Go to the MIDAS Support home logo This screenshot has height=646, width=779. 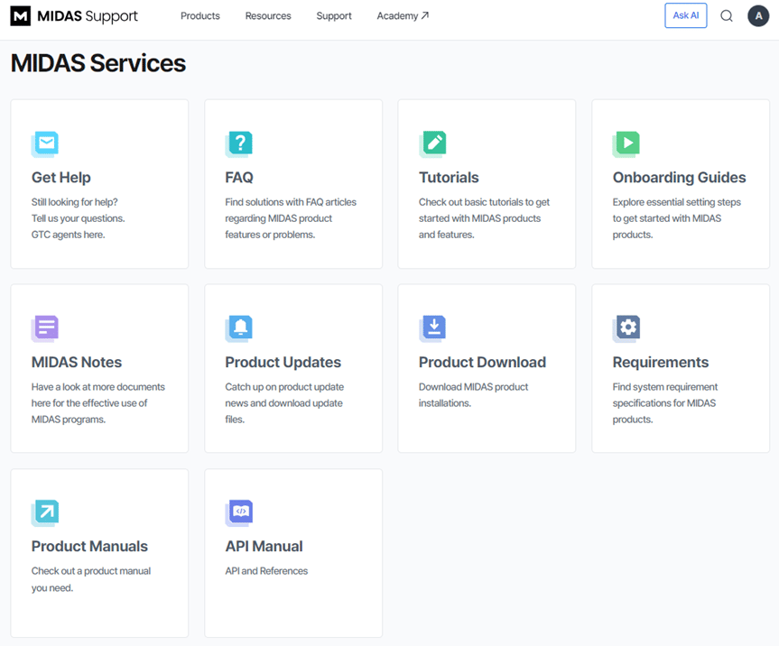point(74,16)
